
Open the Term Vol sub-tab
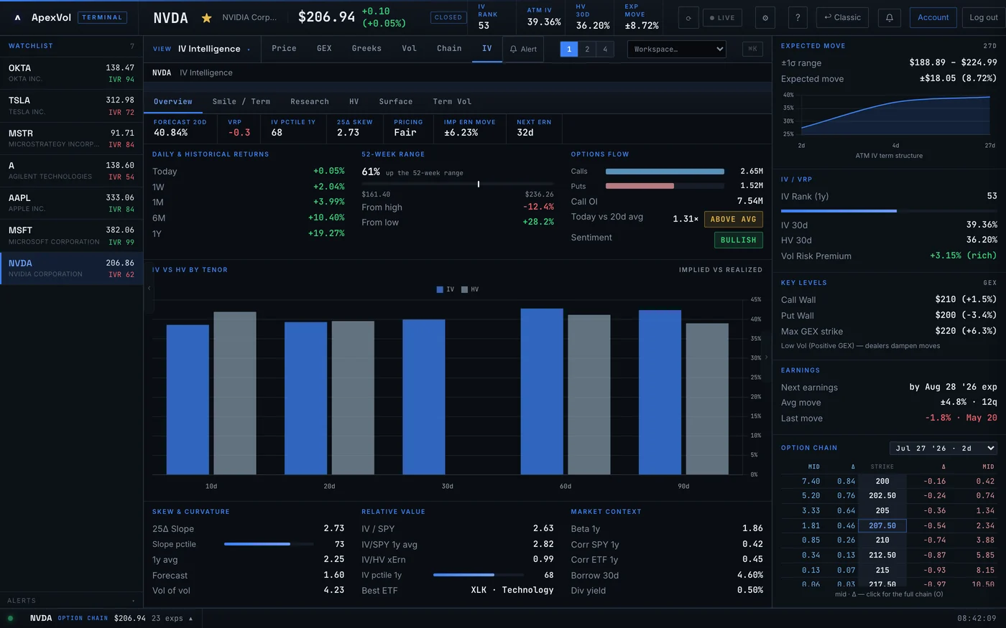(x=452, y=101)
